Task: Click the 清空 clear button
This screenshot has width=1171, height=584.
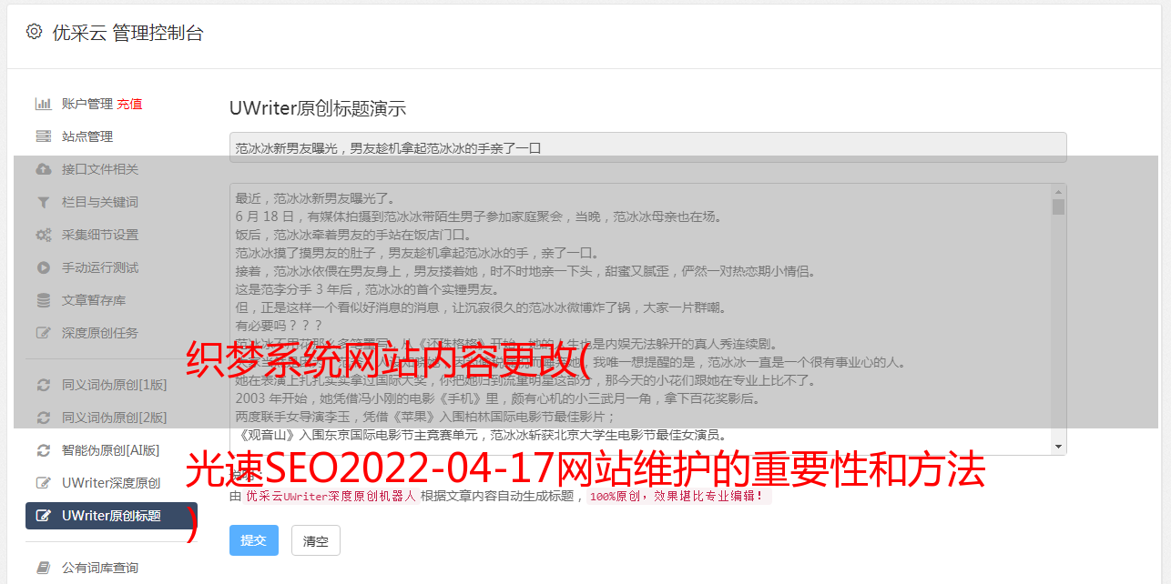Action: [316, 540]
